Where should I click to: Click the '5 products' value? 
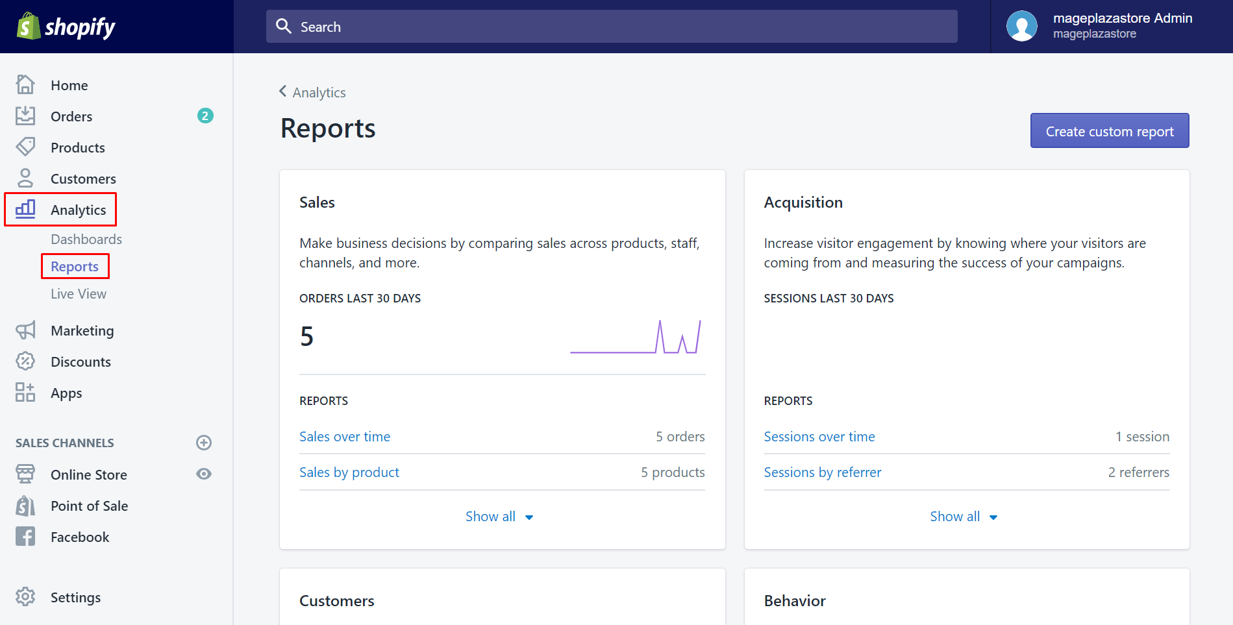(x=673, y=472)
